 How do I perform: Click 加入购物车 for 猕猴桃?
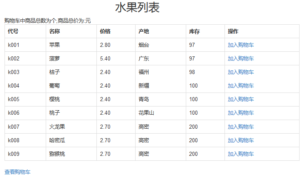coord(241,154)
